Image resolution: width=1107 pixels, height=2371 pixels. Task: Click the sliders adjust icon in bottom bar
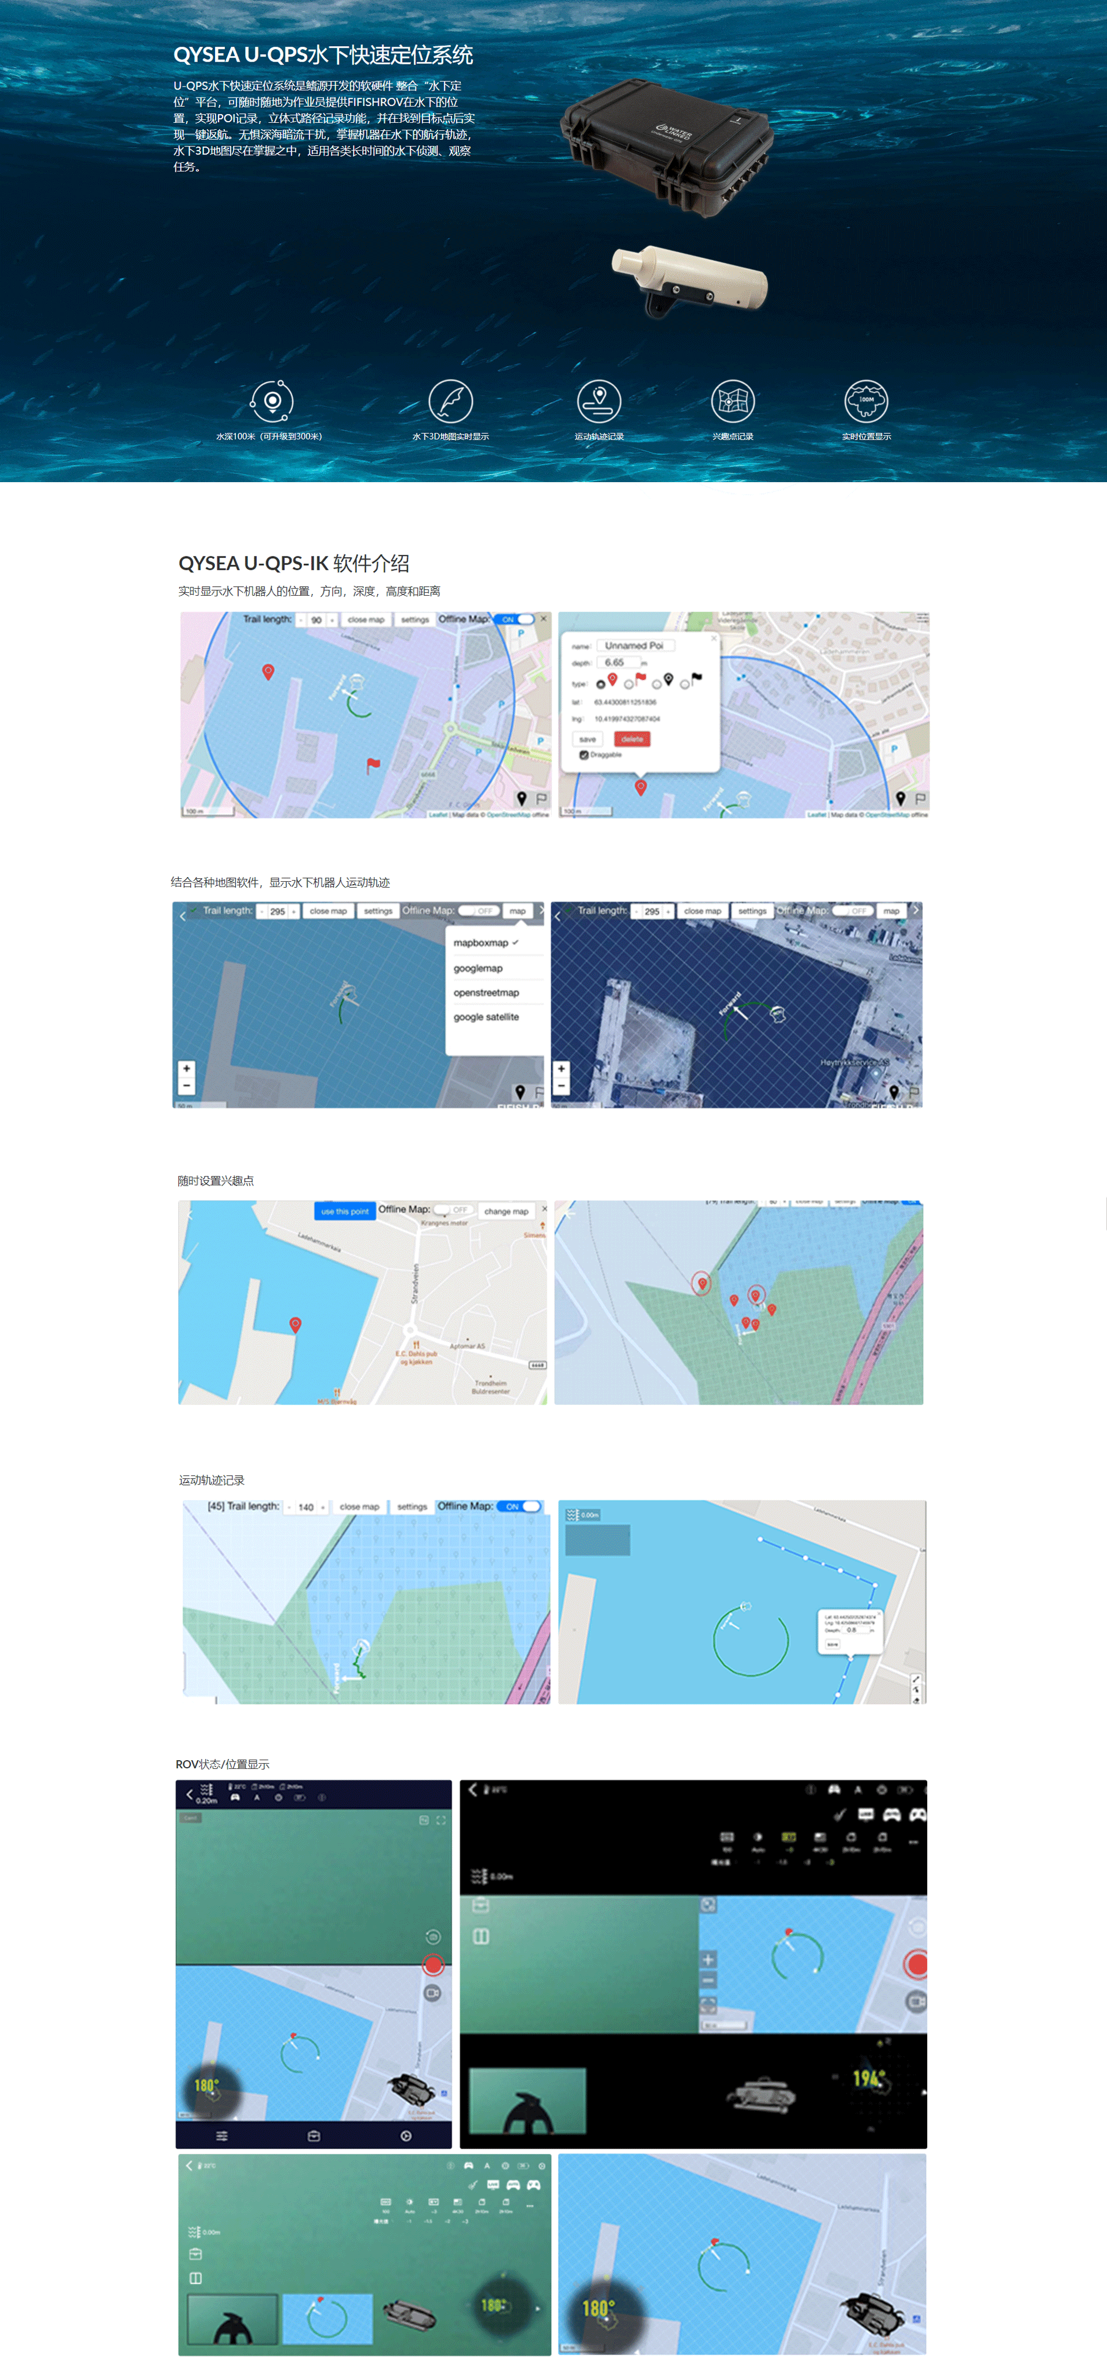click(x=222, y=2135)
